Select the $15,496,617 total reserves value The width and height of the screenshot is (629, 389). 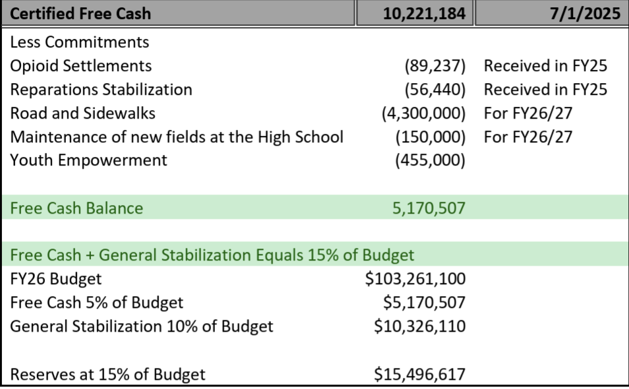point(419,374)
